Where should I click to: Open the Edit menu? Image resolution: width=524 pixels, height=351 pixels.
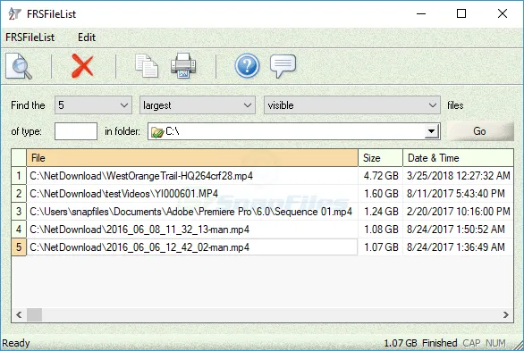click(x=87, y=38)
